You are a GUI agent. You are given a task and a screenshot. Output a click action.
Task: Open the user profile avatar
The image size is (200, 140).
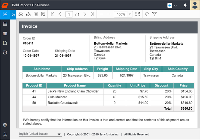point(195,5)
